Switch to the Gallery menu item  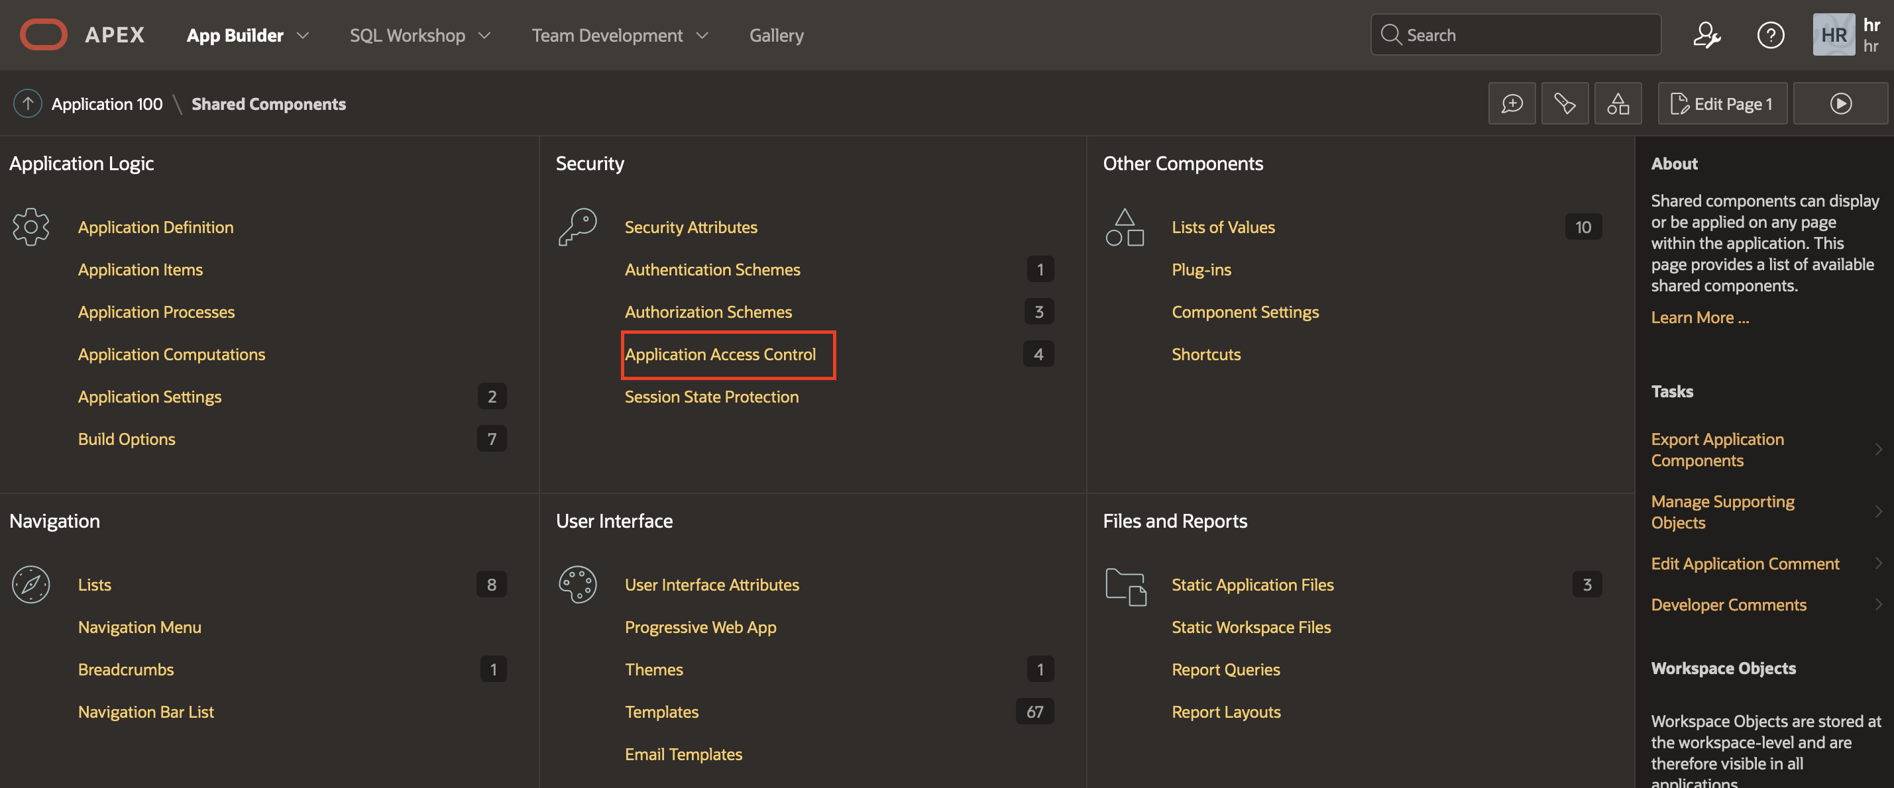coord(777,34)
